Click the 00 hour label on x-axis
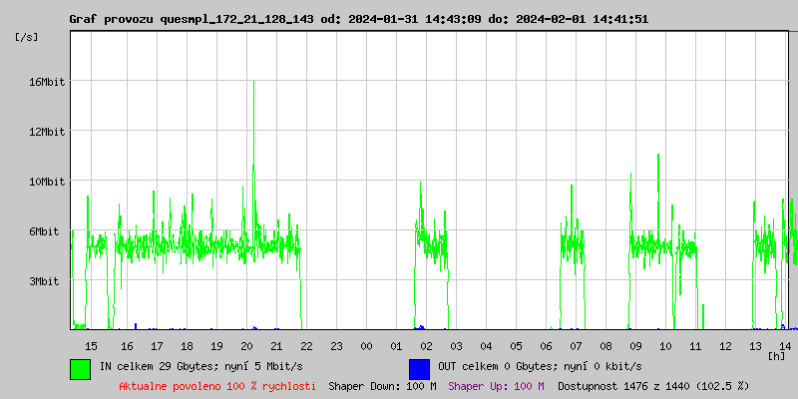 click(366, 345)
